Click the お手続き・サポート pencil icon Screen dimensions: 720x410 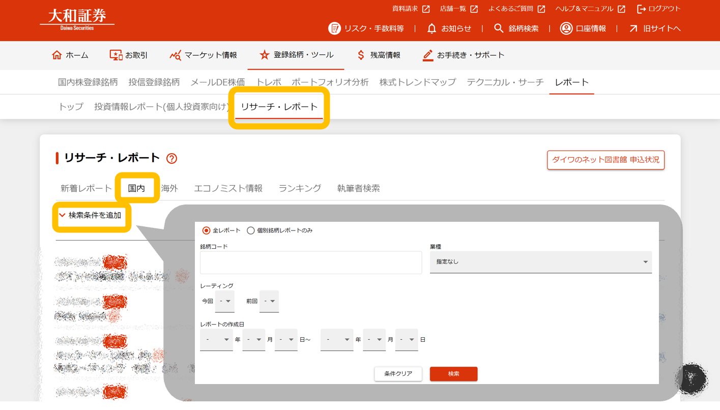(428, 55)
